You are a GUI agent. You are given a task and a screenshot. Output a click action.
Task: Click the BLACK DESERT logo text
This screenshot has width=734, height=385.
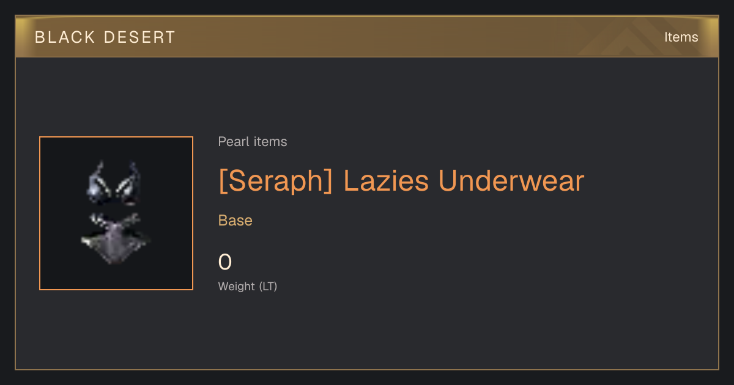point(105,37)
